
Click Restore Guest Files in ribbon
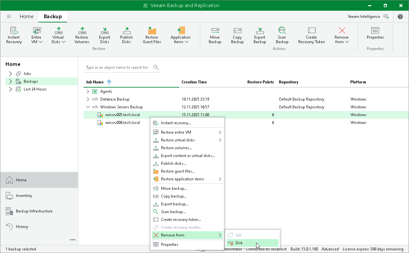[x=152, y=35]
